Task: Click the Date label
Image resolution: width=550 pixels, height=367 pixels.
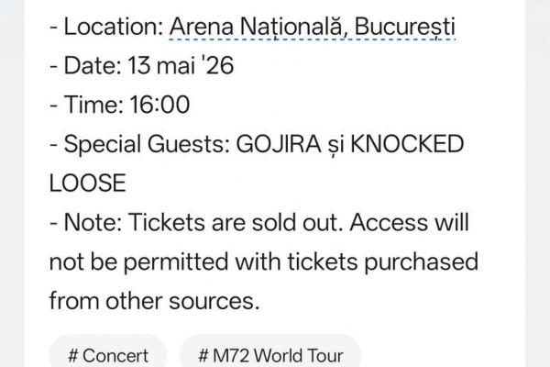Action: click(93, 66)
